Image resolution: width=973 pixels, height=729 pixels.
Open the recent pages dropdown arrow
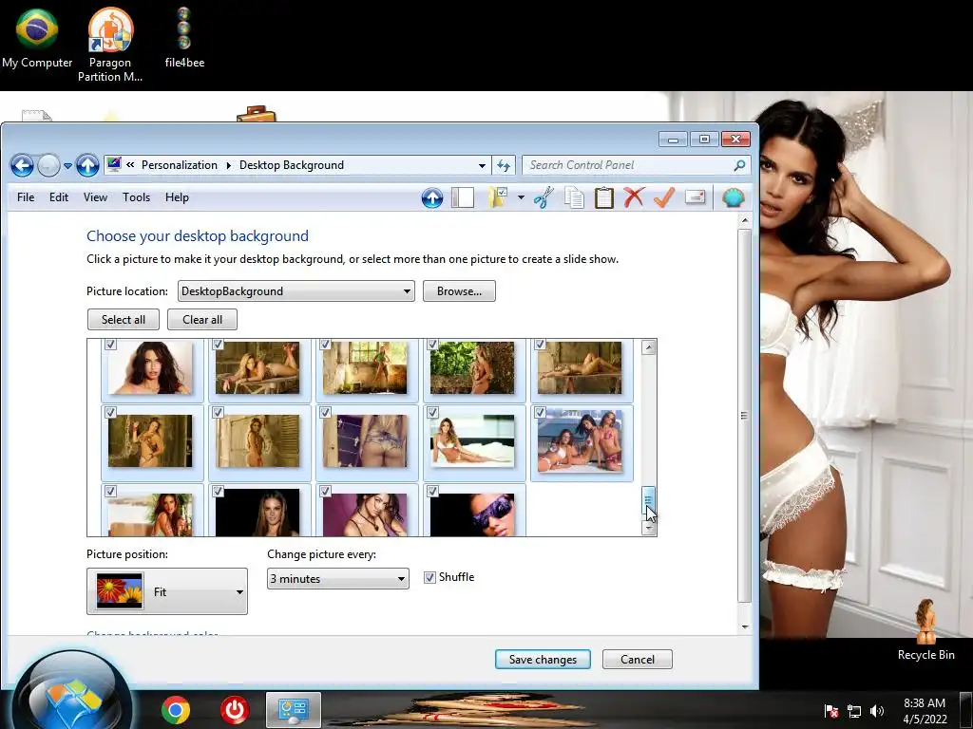click(67, 165)
